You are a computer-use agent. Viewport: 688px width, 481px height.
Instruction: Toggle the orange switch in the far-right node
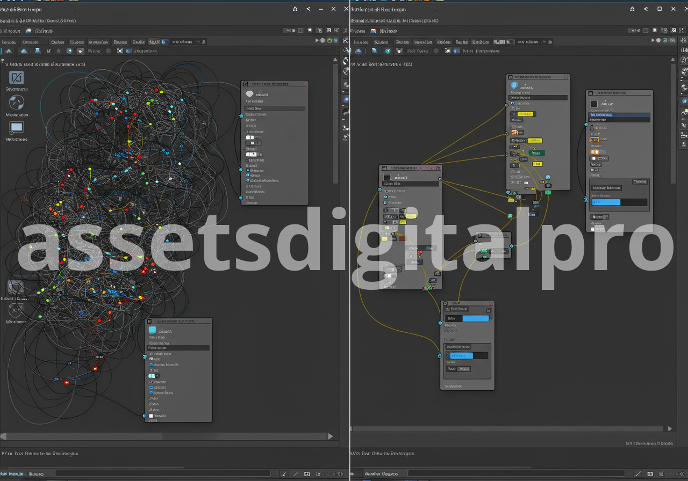click(595, 152)
